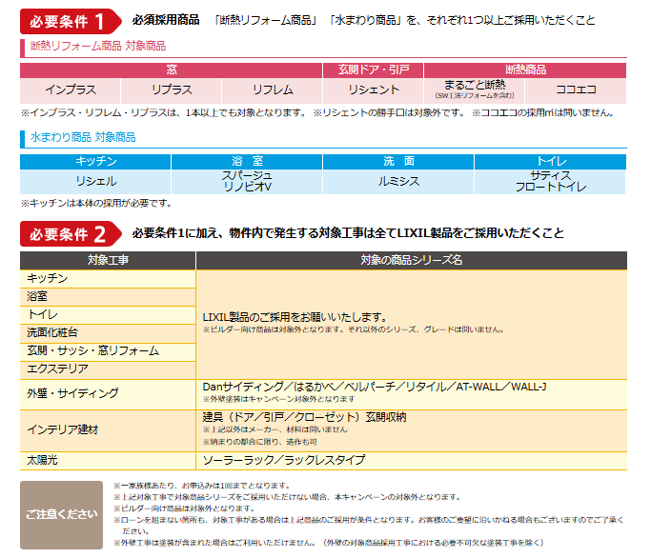Click the 必要条件 2 red badge
This screenshot has width=651, height=558.
(71, 234)
